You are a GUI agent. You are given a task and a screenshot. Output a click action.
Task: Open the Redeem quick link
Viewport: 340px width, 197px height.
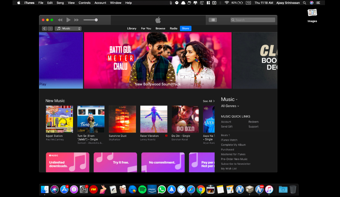pyautogui.click(x=253, y=122)
